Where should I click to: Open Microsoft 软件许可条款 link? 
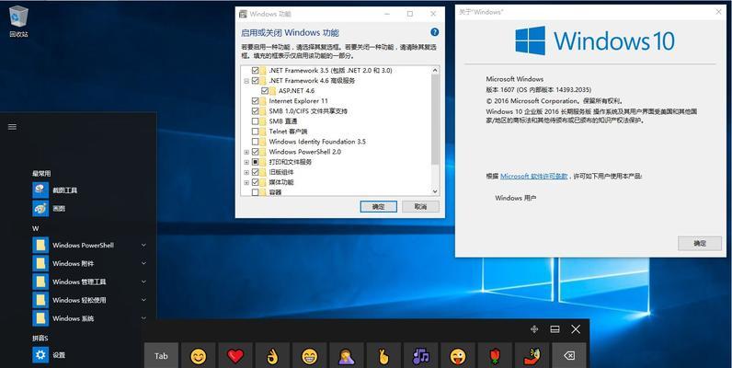click(x=534, y=176)
